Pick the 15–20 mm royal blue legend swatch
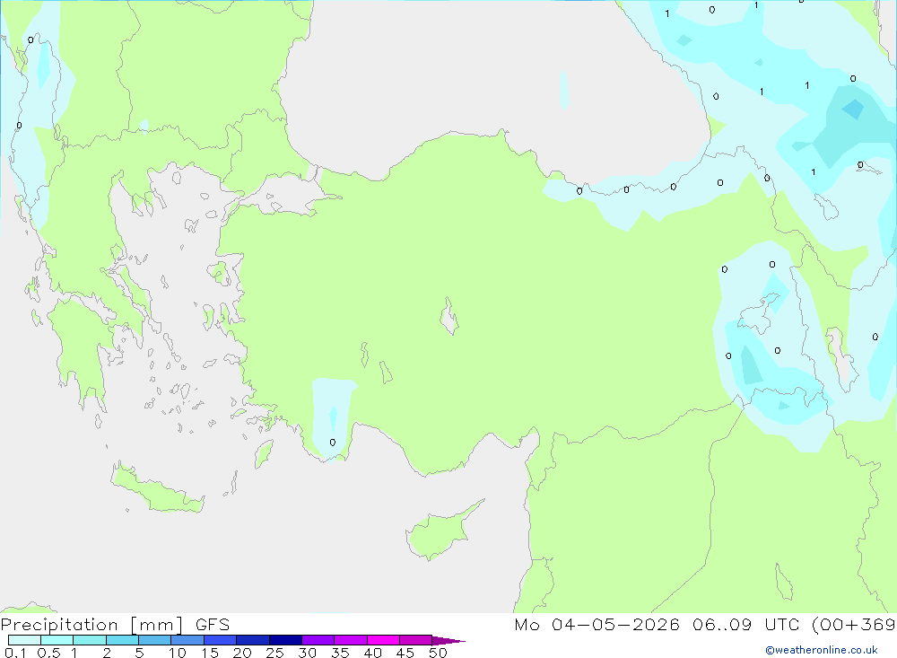This screenshot has height=658, width=897. click(x=221, y=640)
